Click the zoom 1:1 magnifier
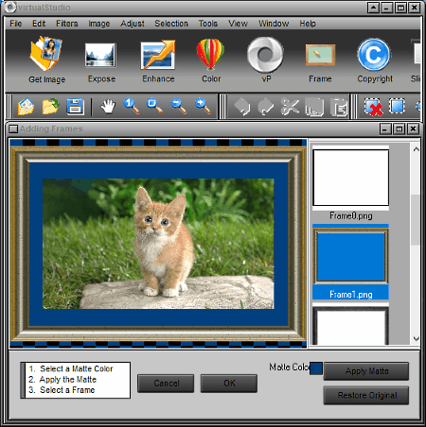The height and width of the screenshot is (427, 426). click(132, 106)
